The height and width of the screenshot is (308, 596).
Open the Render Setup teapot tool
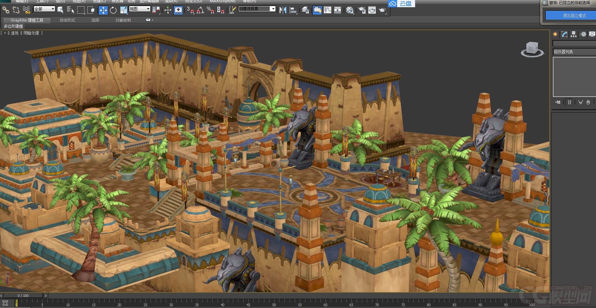[x=362, y=10]
